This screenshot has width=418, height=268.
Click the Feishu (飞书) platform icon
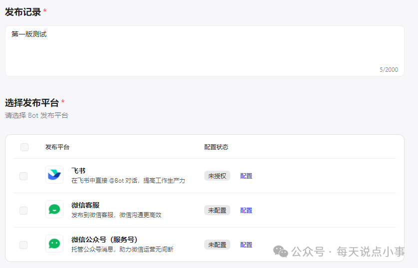[54, 175]
